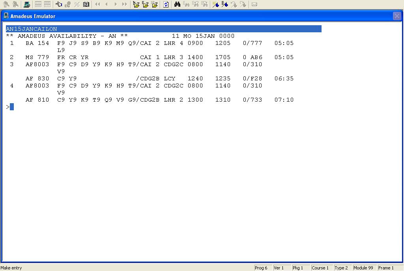Image resolution: width=404 pixels, height=271 pixels.
Task: Click the highlighted AN15JANCAILON command line
Action: coord(164,29)
